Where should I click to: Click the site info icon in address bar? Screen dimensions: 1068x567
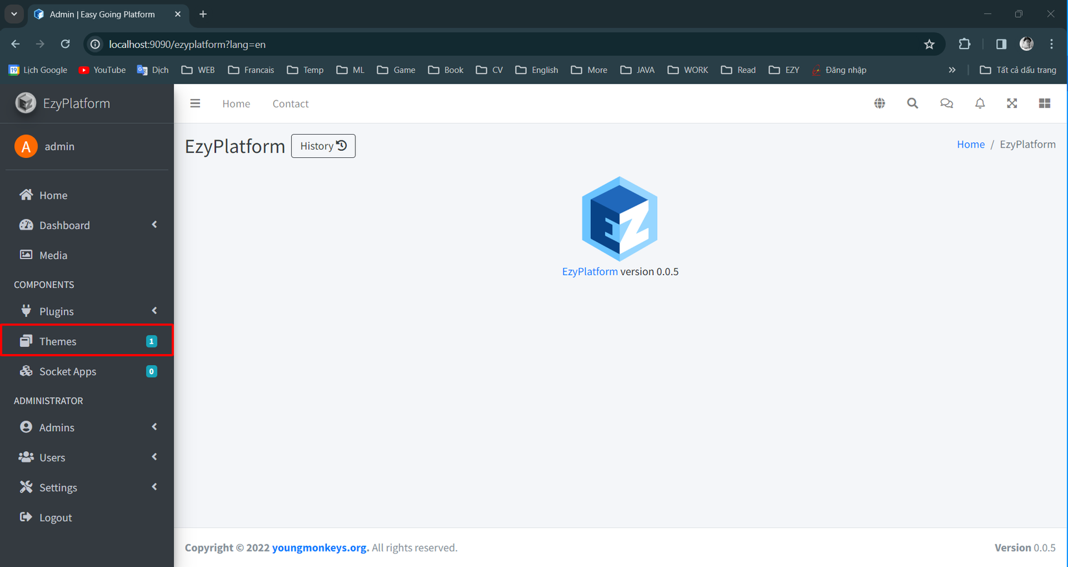tap(95, 44)
